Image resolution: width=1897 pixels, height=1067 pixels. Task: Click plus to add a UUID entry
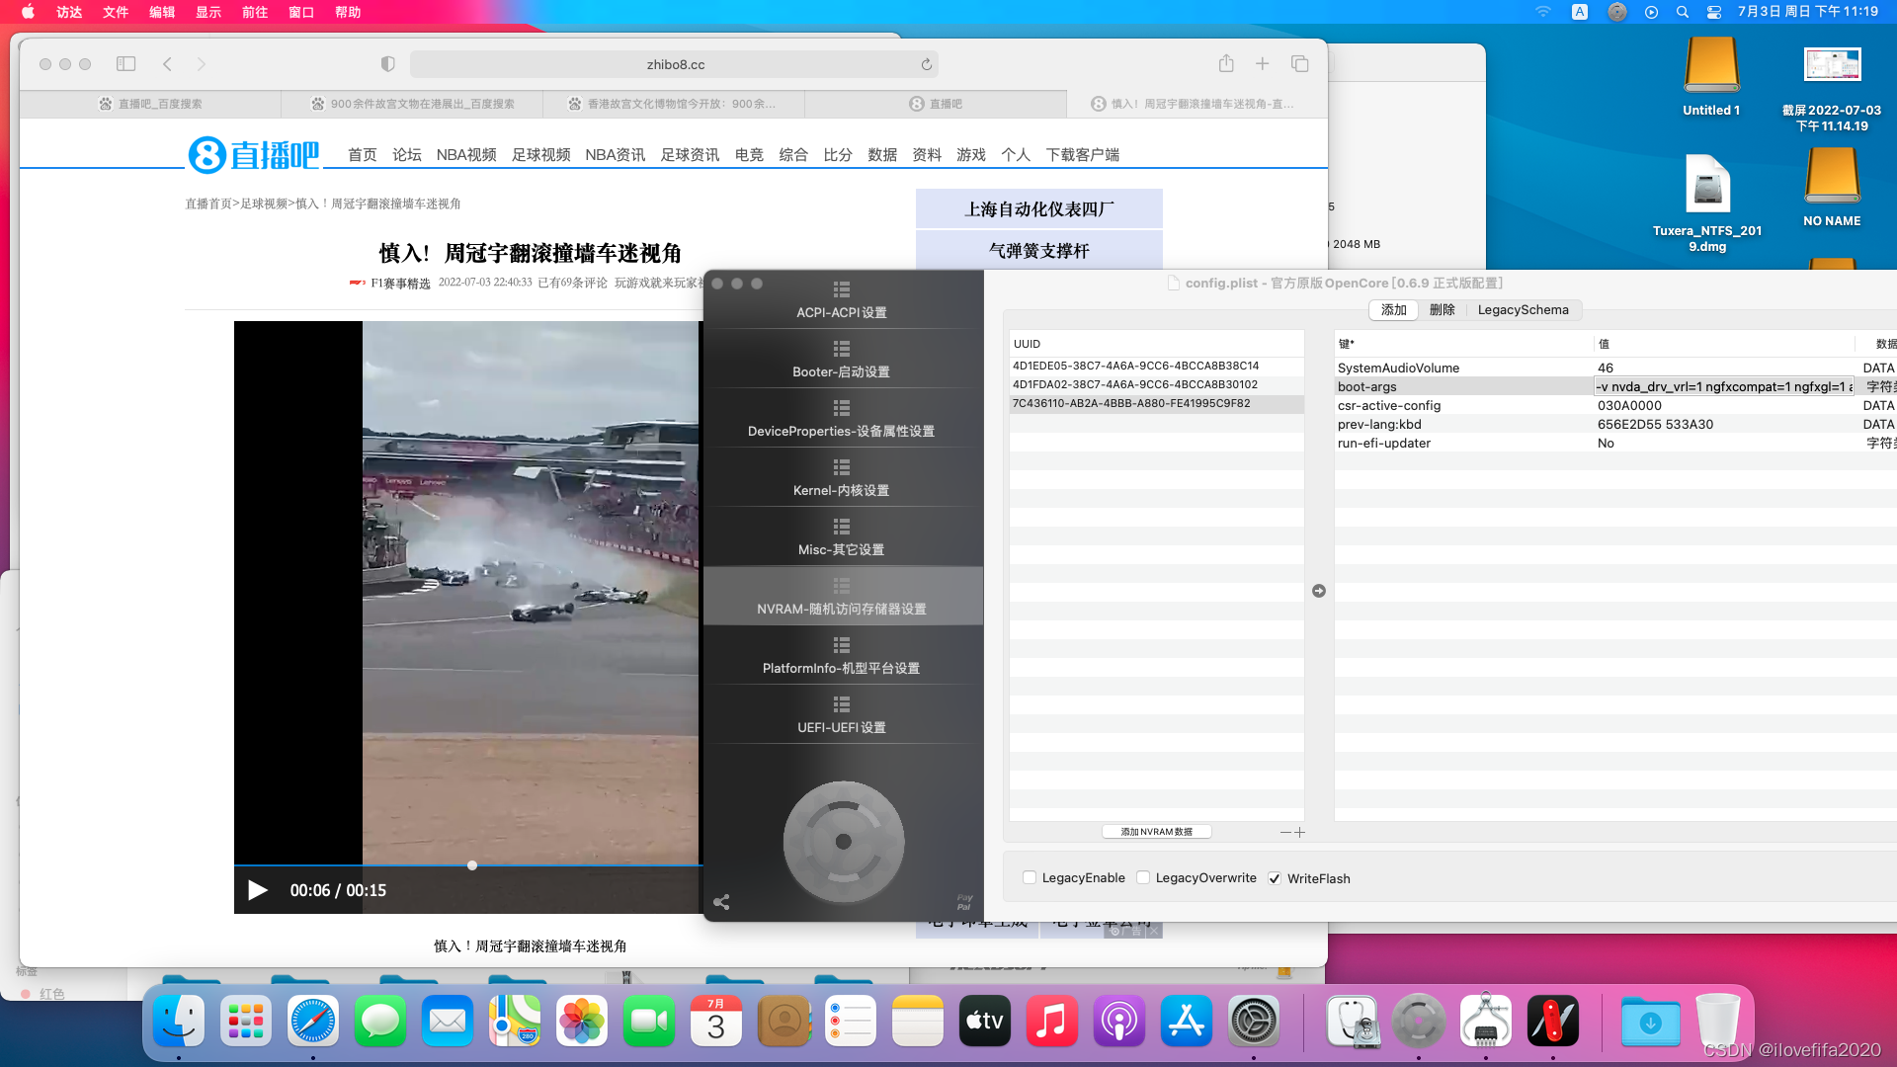pos(1300,832)
